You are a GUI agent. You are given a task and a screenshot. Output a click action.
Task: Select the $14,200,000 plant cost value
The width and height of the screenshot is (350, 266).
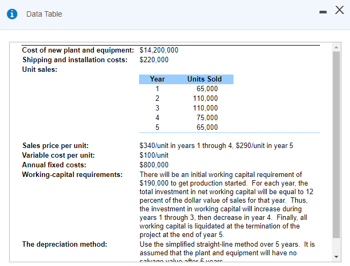click(159, 50)
